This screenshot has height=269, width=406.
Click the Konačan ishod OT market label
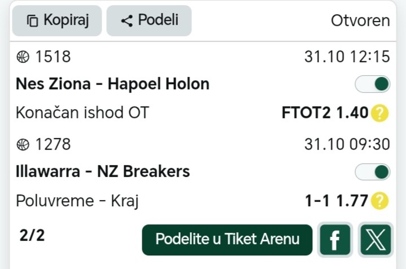coord(82,114)
